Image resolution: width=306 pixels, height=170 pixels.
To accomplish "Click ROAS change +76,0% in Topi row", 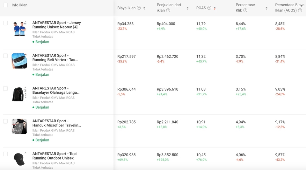I will click(x=201, y=160).
